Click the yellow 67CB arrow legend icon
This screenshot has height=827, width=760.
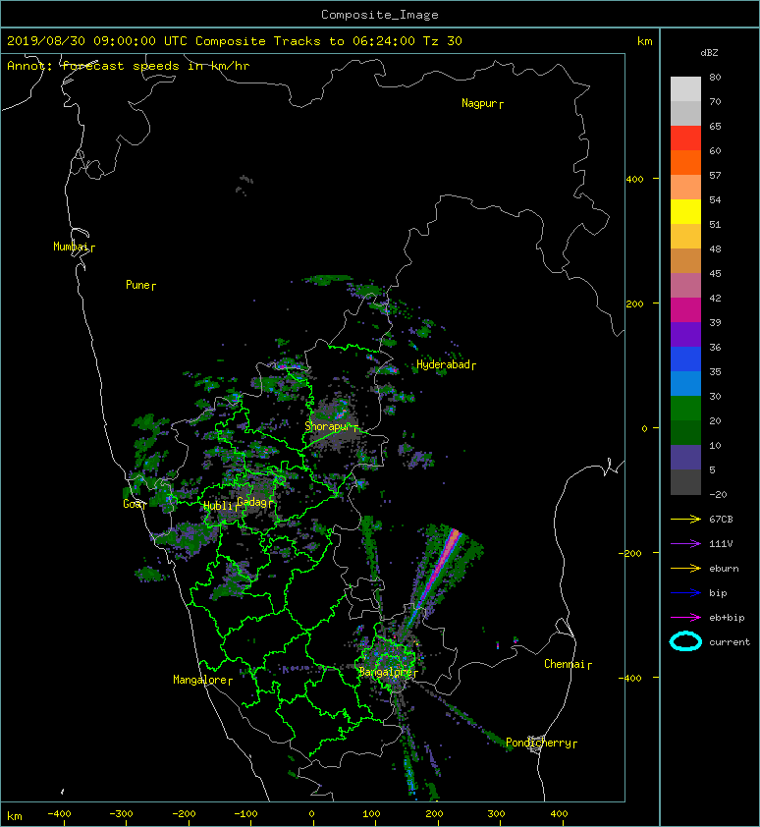click(685, 519)
